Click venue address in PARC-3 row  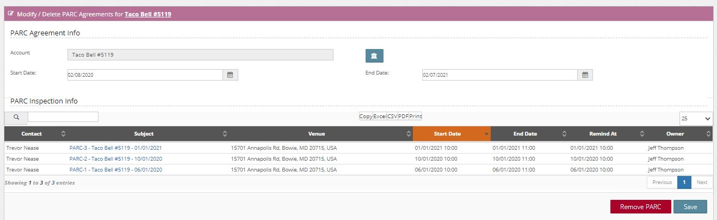284,148
